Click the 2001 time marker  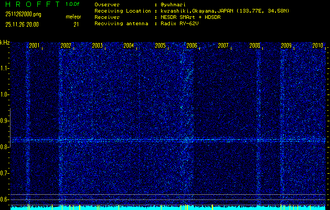coord(34,45)
